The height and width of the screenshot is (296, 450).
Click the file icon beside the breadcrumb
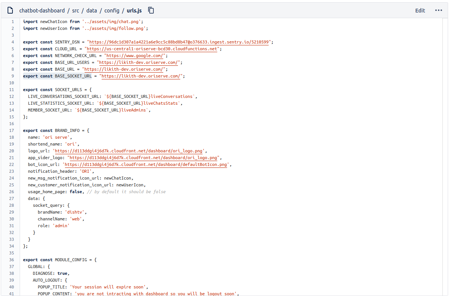pyautogui.click(x=10, y=10)
